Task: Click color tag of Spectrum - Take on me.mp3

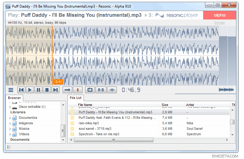Action: pos(72,134)
